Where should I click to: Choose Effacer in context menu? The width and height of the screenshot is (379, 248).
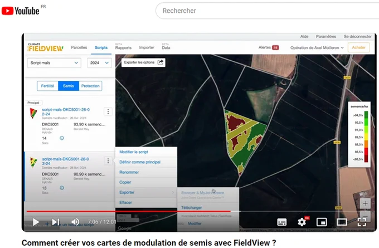click(146, 202)
